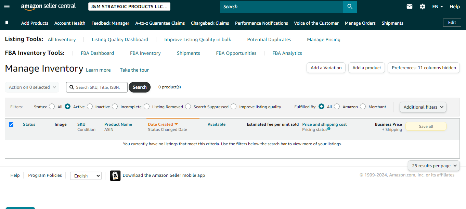
Task: Select Fulfilled By All radio button
Action: pos(321,107)
